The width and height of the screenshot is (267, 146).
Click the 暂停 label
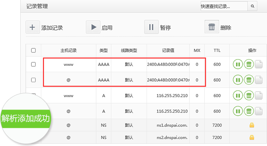[x=165, y=28]
